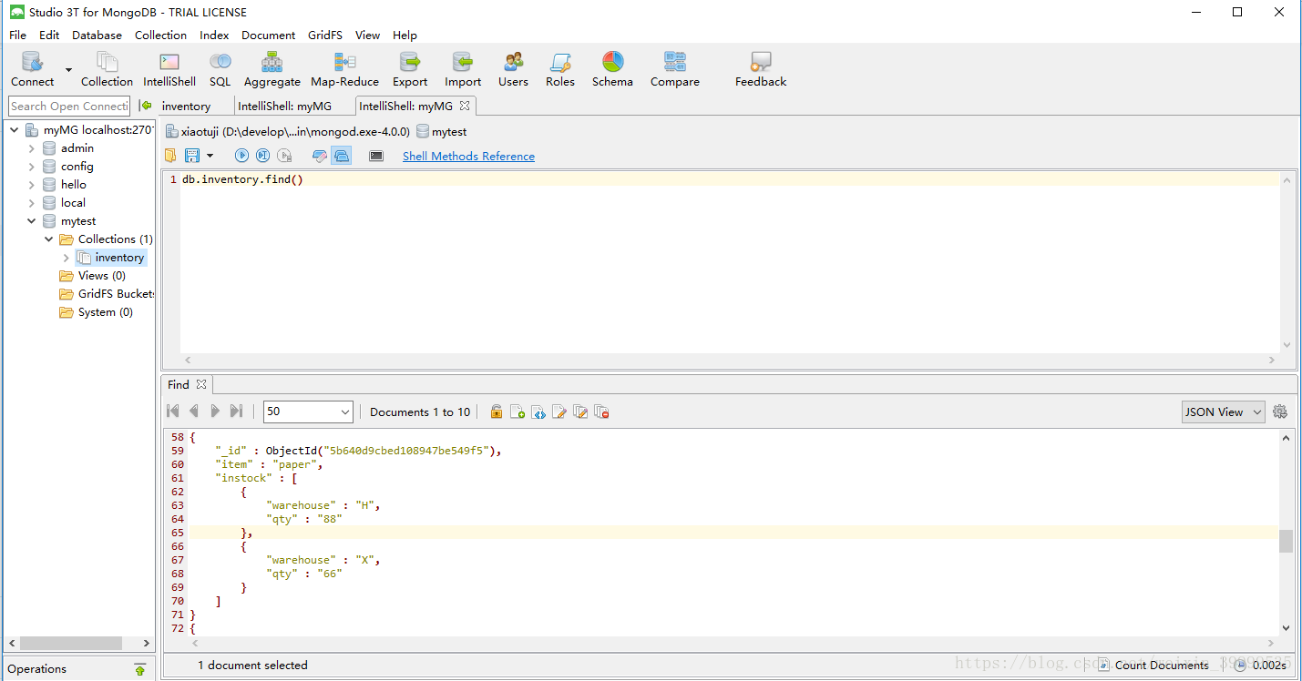Screen dimensions: 1302x681
Task: Open the Connect dropdown arrow
Action: [x=68, y=69]
